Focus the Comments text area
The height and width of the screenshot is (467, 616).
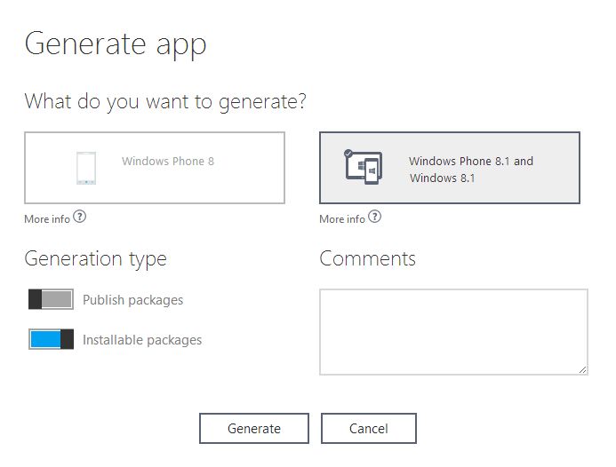453,332
